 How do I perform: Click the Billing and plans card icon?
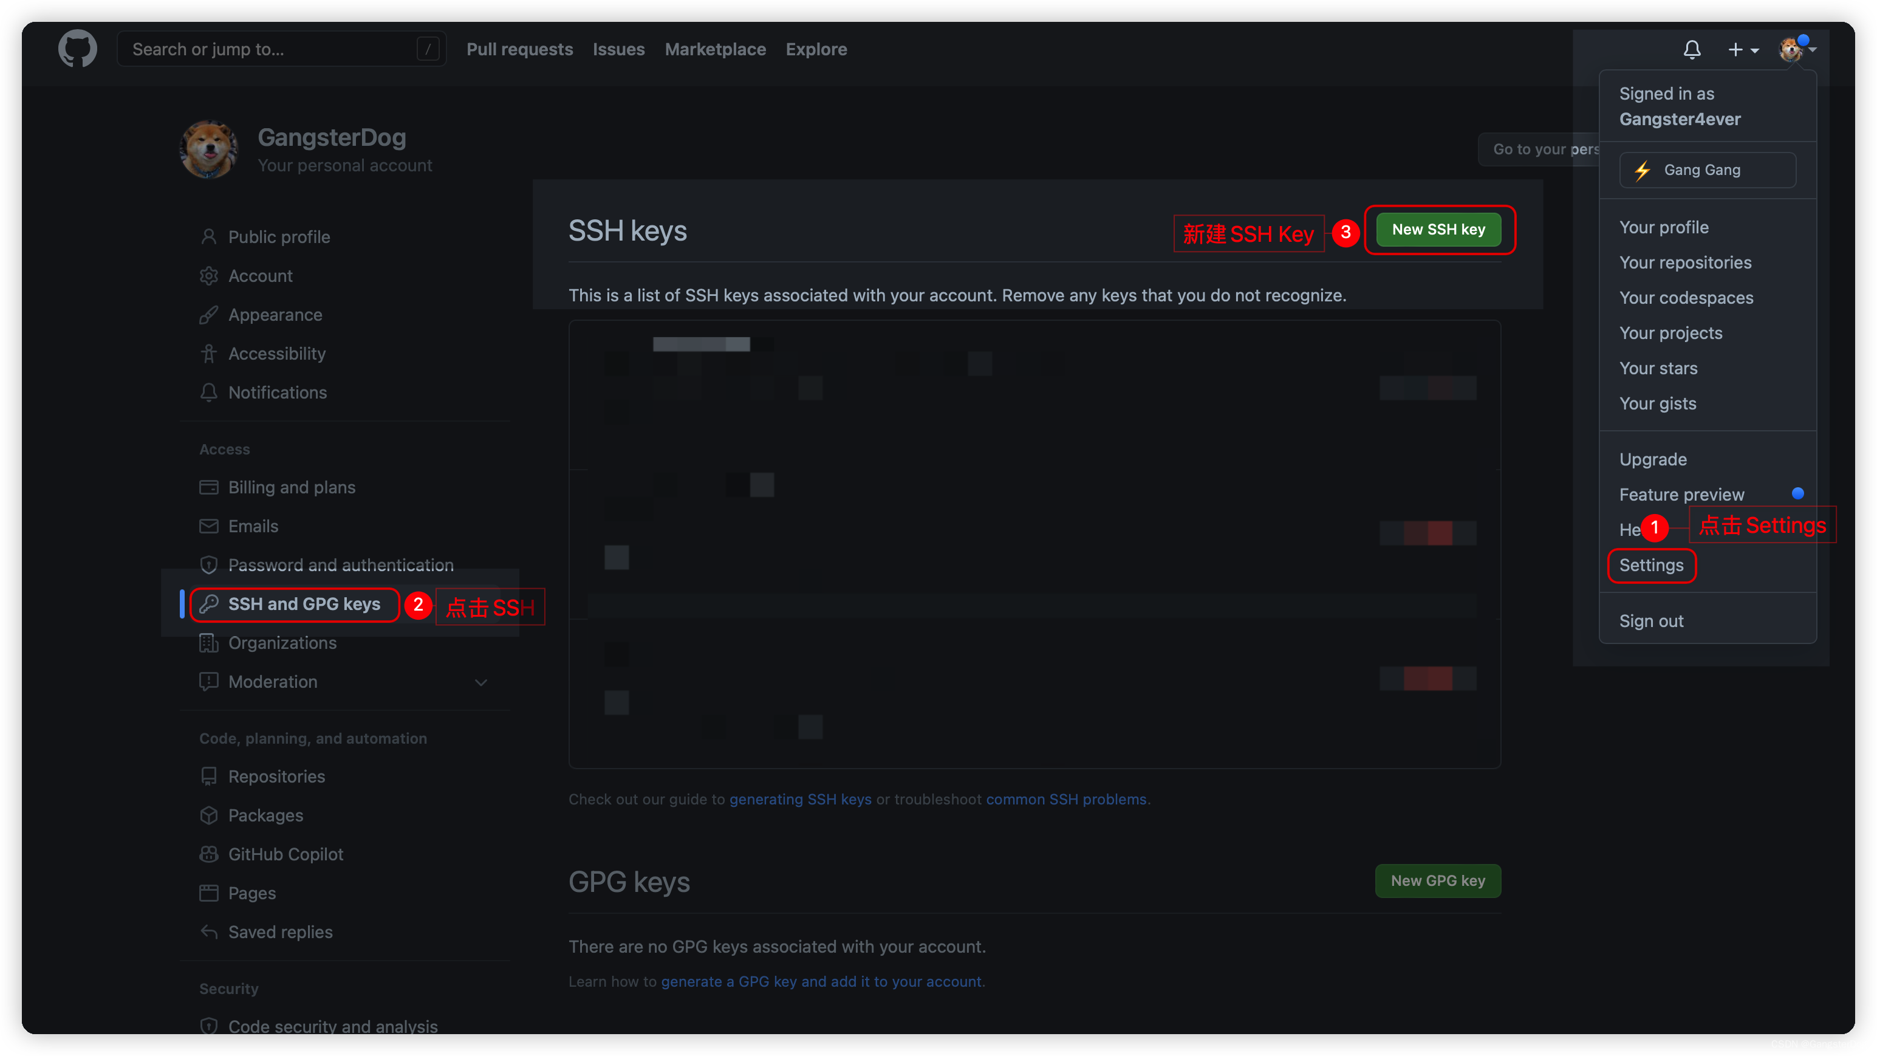coord(208,487)
